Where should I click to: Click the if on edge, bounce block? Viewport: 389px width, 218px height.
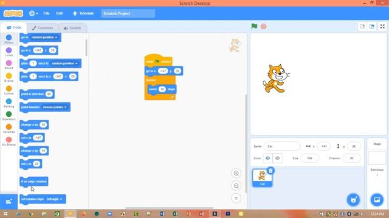[34, 182]
